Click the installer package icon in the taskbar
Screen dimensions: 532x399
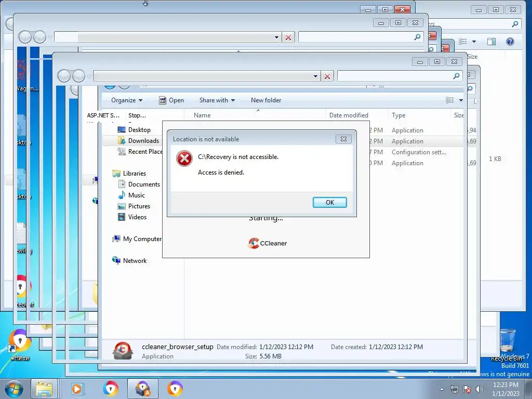click(143, 389)
